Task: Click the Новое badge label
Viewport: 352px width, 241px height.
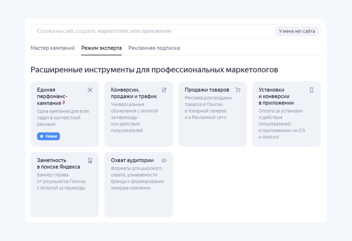Action: coord(50,136)
